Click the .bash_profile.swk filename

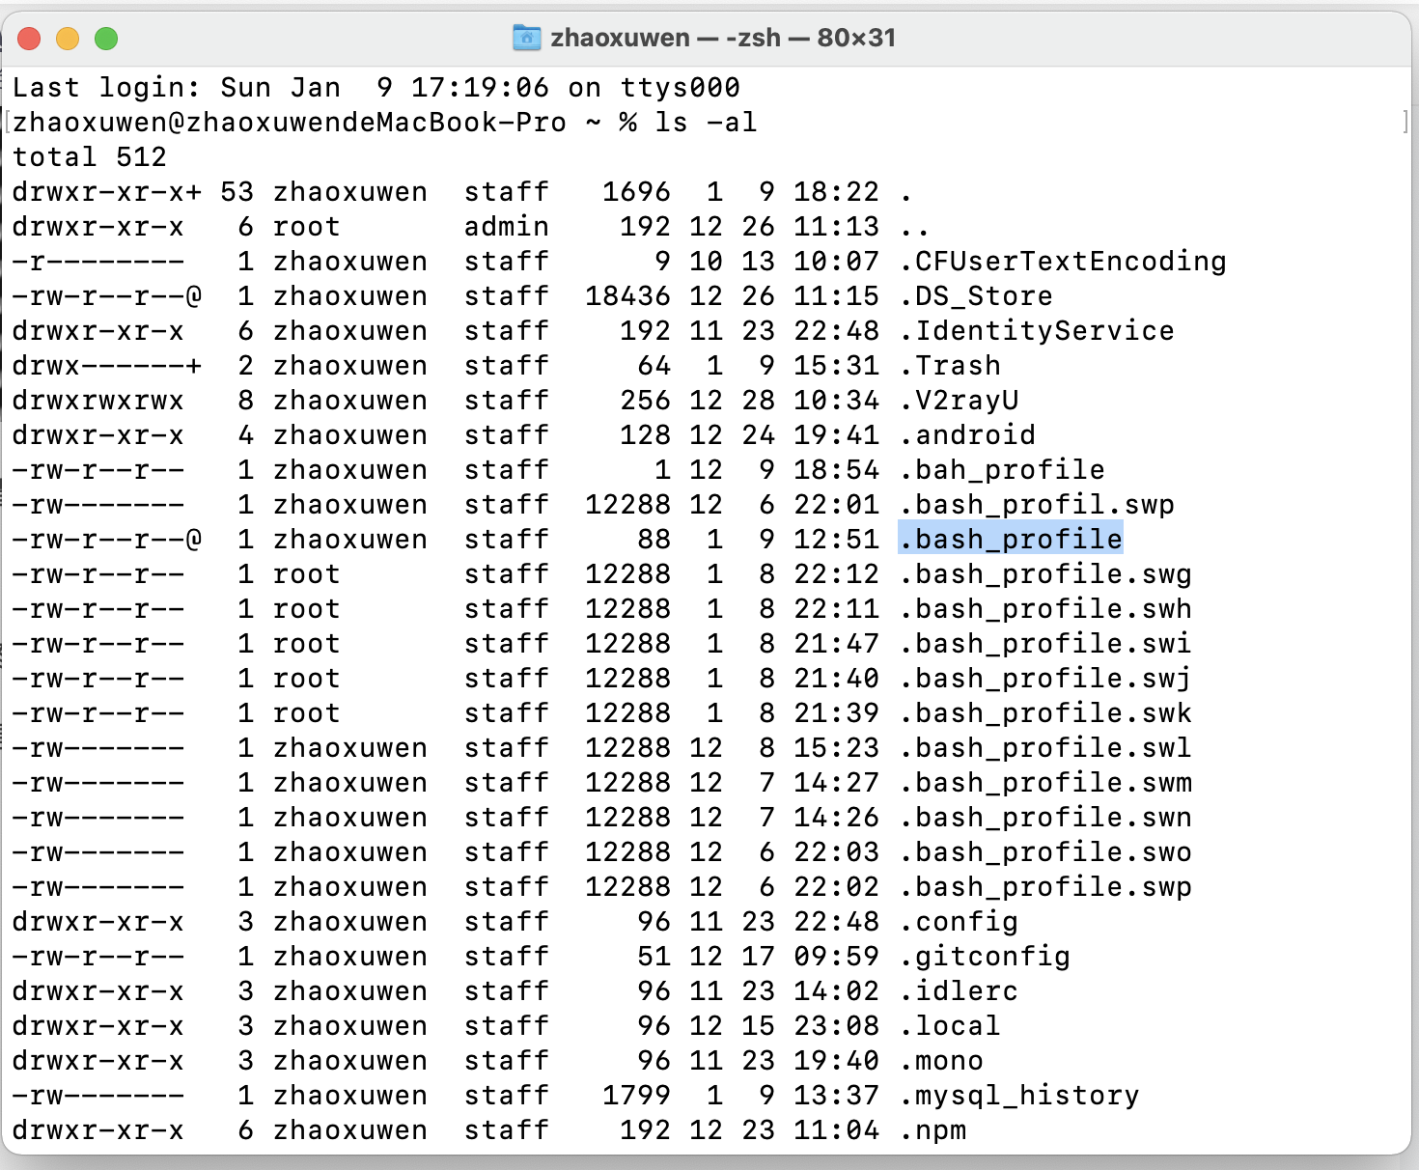[x=1045, y=712]
